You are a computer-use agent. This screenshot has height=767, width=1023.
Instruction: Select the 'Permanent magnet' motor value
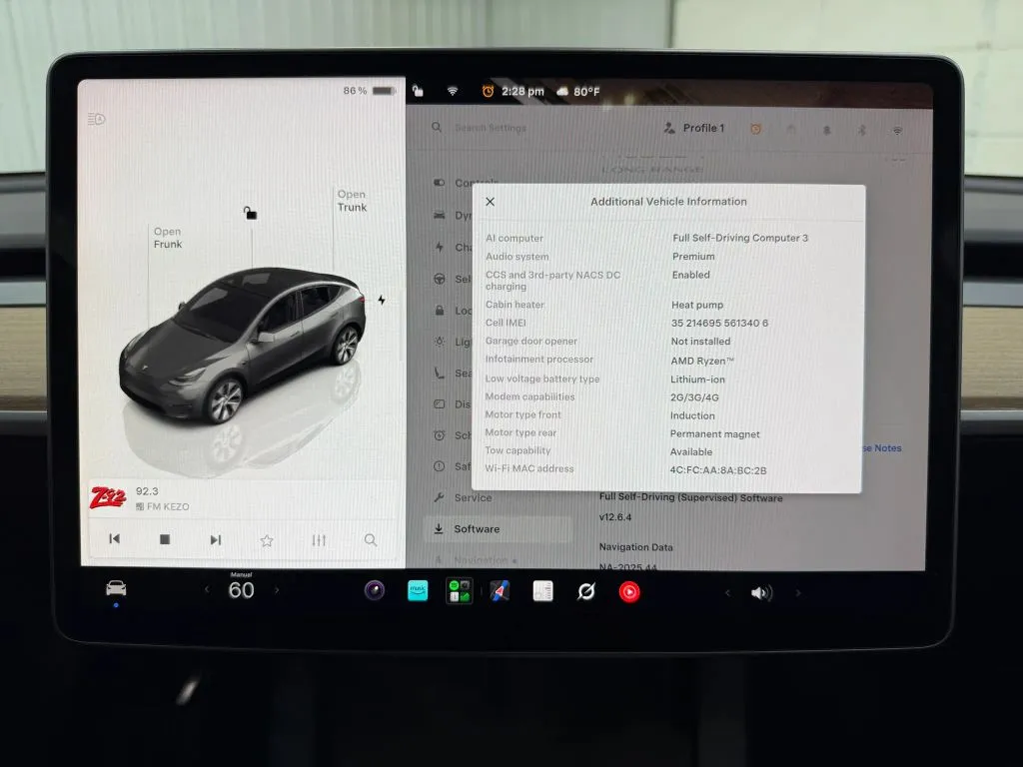(714, 433)
